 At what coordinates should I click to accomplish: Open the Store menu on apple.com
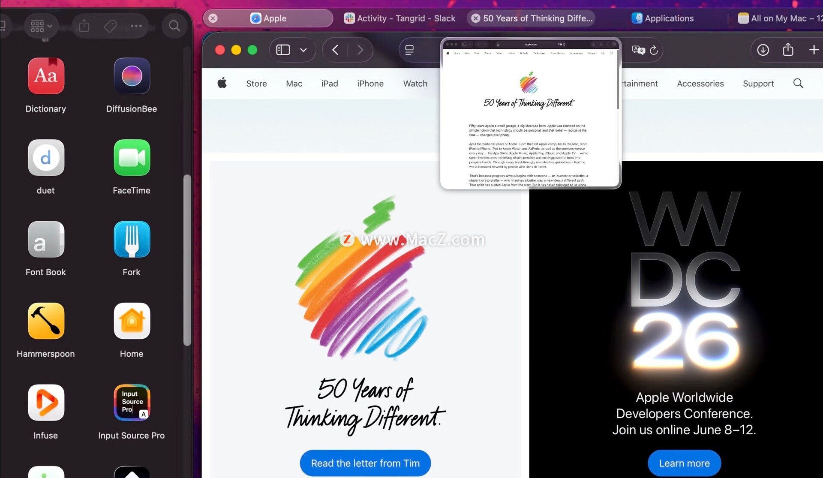(x=256, y=84)
